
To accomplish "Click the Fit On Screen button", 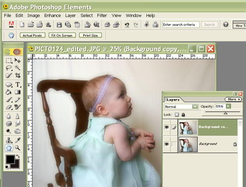I will click(62, 35).
